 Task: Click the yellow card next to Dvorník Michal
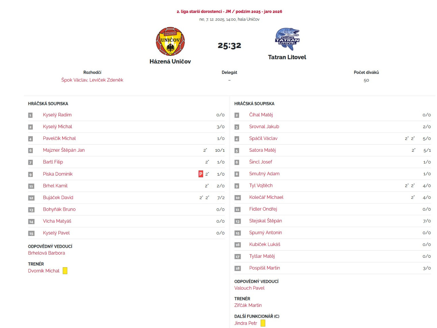click(65, 271)
